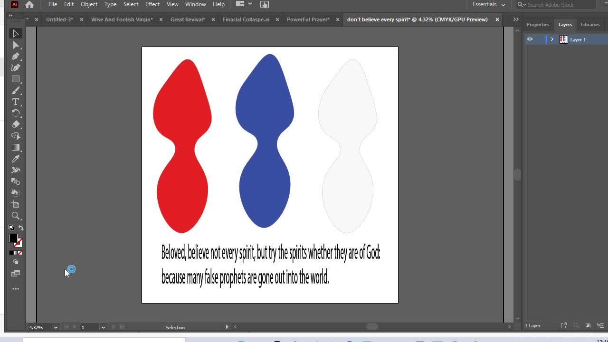Screen dimensions: 608x342
Task: Open the Effect menu
Action: [152, 4]
